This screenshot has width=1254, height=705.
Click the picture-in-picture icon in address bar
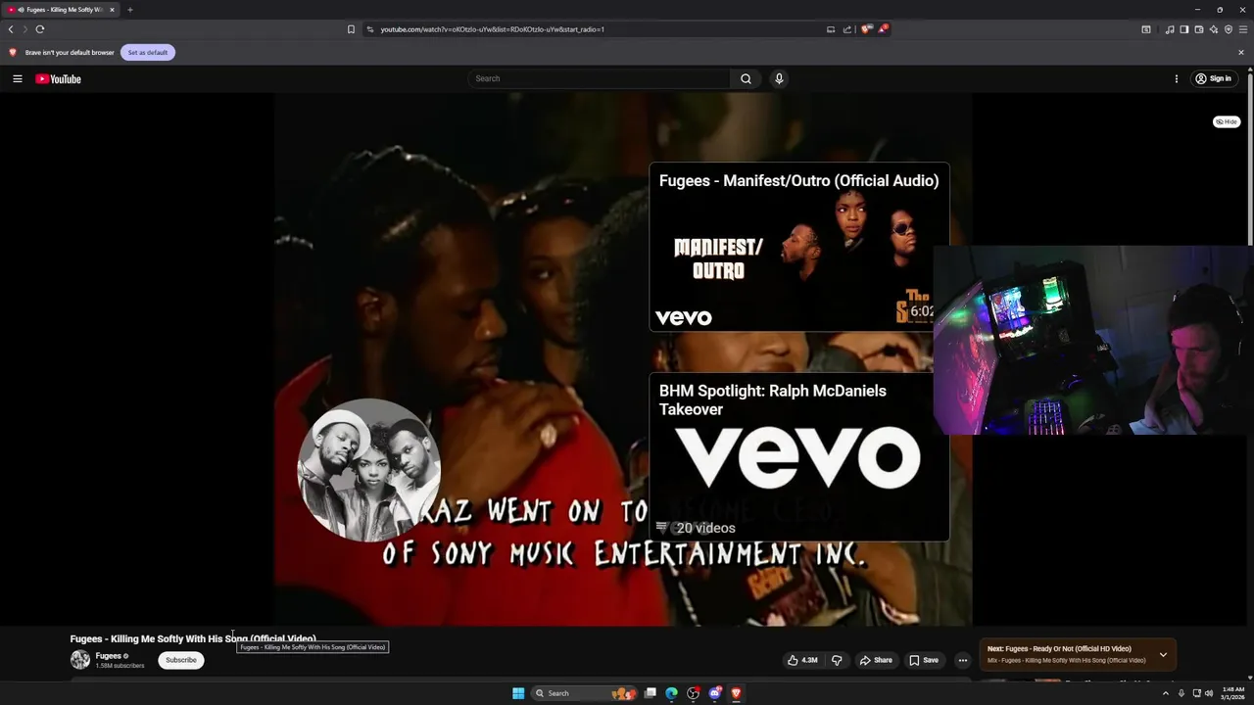pyautogui.click(x=831, y=29)
